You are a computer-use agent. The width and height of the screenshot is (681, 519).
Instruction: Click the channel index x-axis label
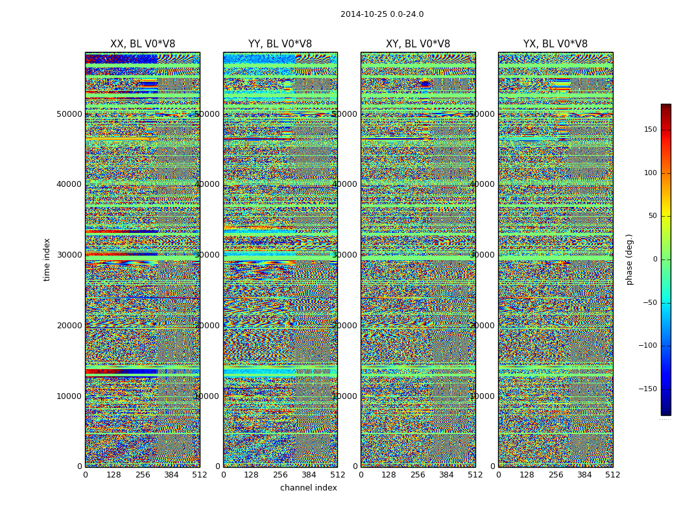[308, 488]
